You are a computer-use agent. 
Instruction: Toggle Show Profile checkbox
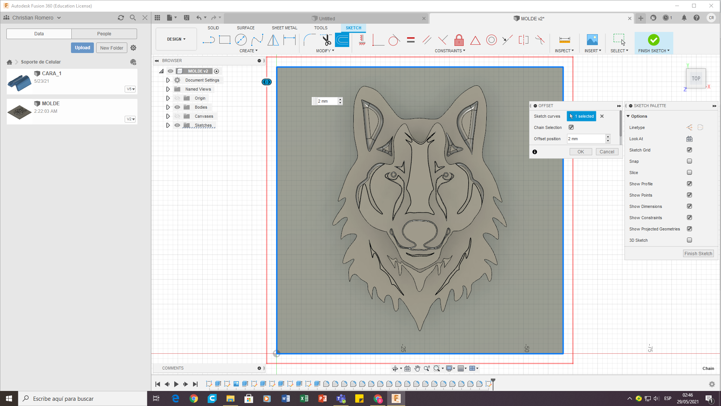coord(689,184)
